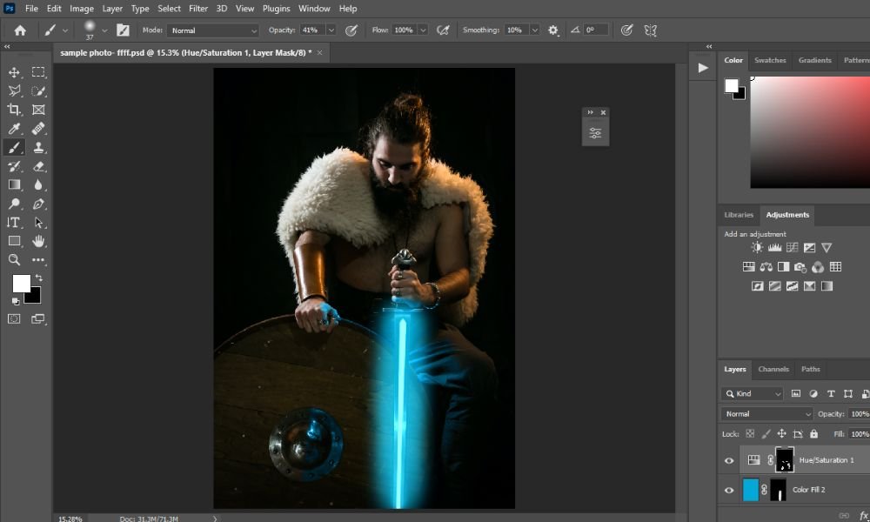Select the Path Selection tool
The height and width of the screenshot is (522, 870).
[x=38, y=223]
